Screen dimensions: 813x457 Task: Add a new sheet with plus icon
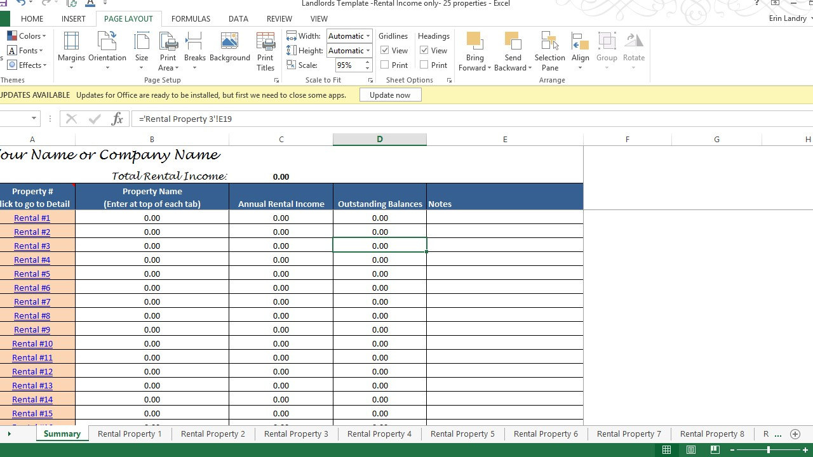tap(795, 434)
